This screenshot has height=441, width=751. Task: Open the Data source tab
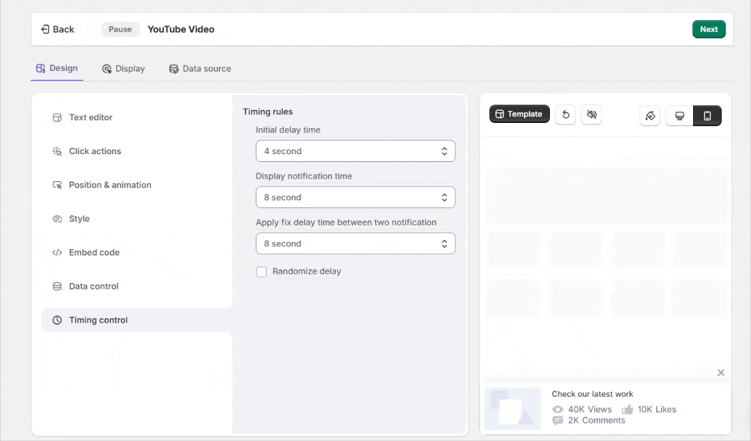200,68
